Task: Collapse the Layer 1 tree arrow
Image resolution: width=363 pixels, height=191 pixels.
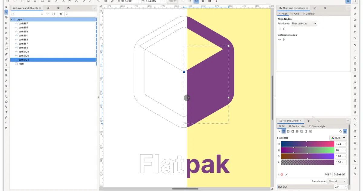Action: coord(11,19)
